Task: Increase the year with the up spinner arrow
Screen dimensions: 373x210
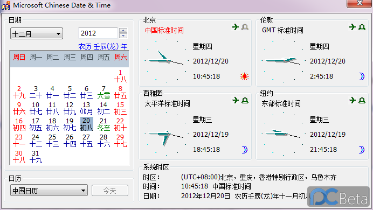Action: pos(123,30)
